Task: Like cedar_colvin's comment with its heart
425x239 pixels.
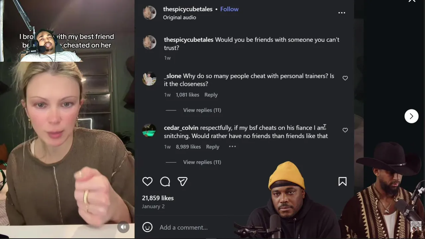Action: [x=345, y=130]
